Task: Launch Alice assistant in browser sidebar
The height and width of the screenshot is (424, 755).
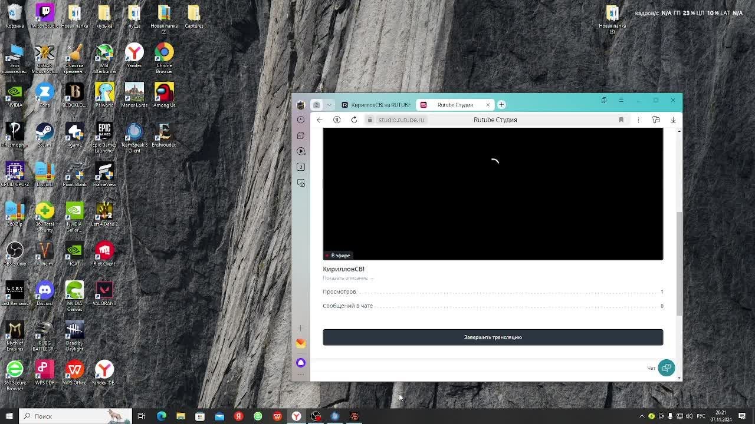Action: click(x=301, y=362)
